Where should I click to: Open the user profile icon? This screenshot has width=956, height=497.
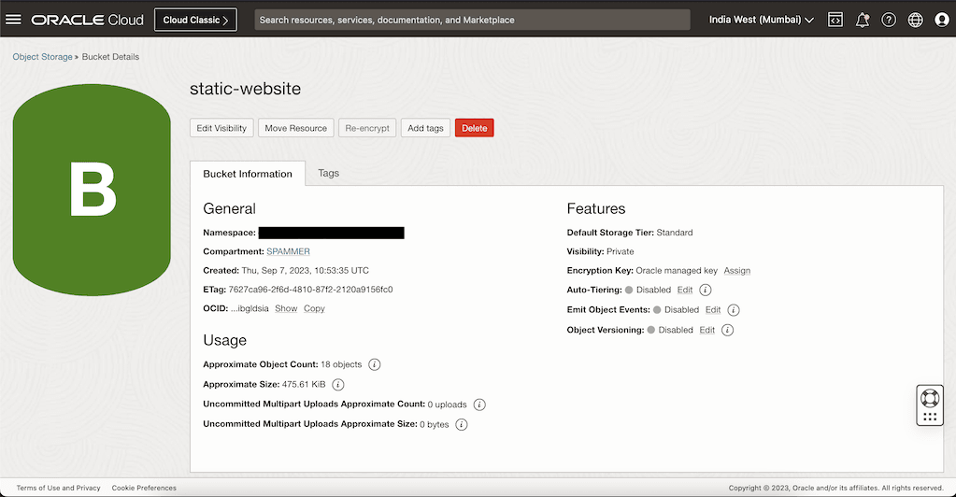tap(942, 21)
